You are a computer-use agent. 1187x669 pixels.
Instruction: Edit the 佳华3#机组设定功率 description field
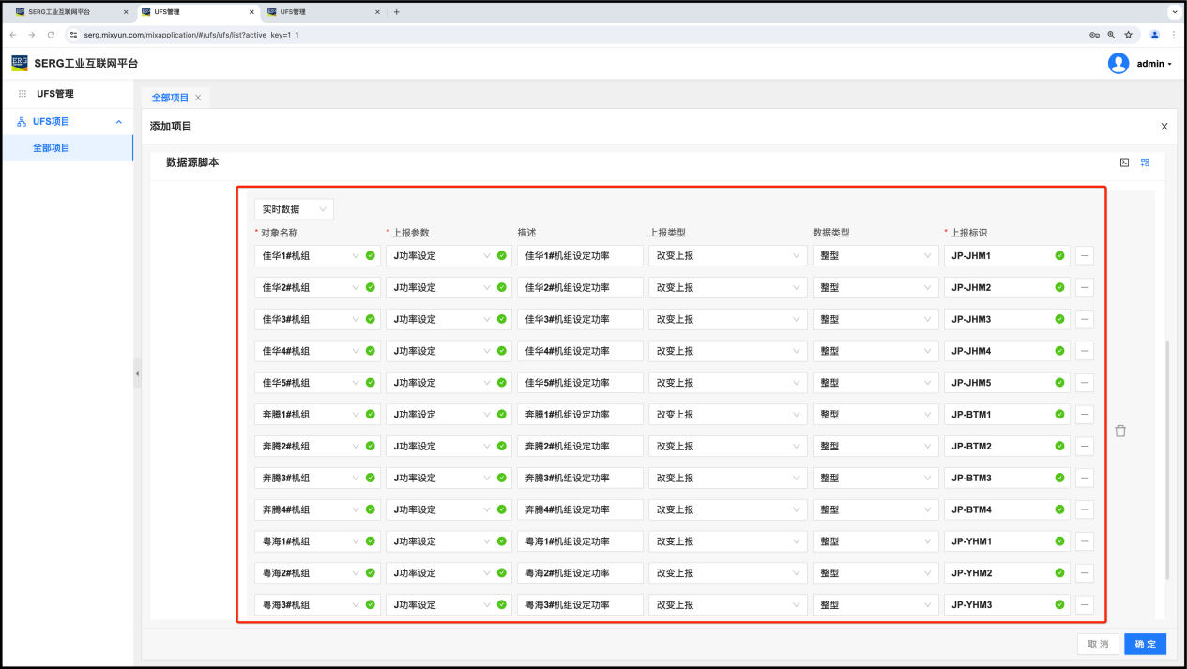[x=579, y=320]
